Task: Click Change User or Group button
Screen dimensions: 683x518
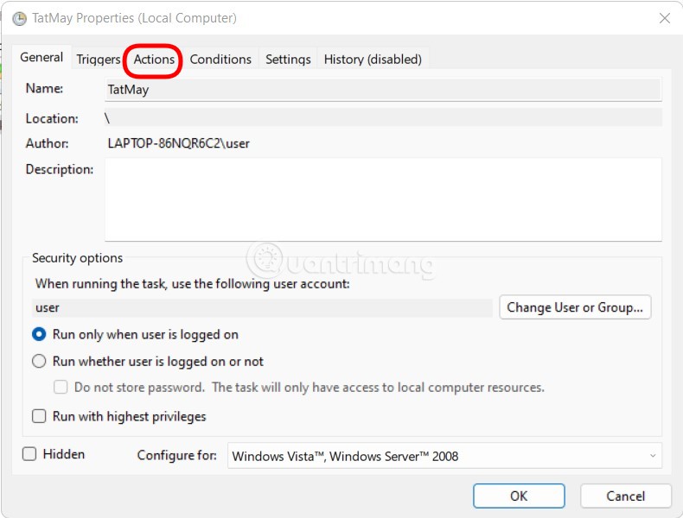Action: pyautogui.click(x=575, y=307)
